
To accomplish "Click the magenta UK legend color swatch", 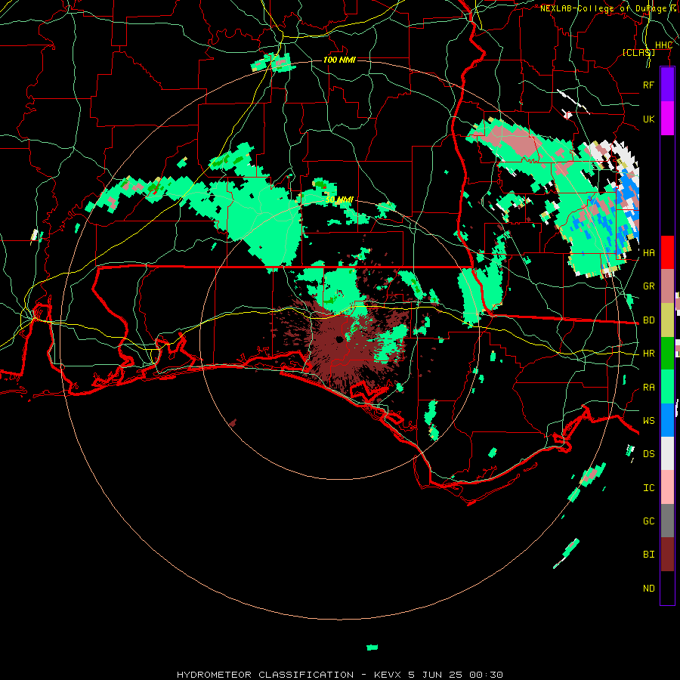I will coord(667,119).
